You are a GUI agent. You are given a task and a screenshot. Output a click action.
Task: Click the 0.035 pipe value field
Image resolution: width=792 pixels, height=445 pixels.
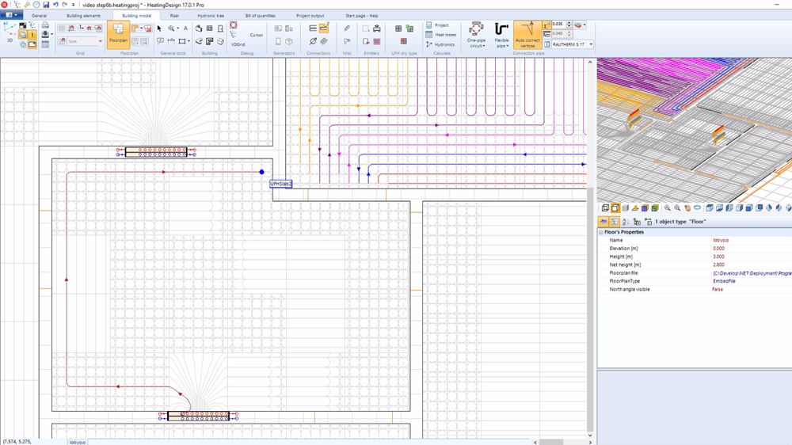pyautogui.click(x=558, y=25)
